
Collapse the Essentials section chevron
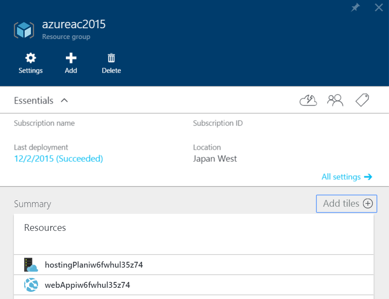pyautogui.click(x=64, y=100)
